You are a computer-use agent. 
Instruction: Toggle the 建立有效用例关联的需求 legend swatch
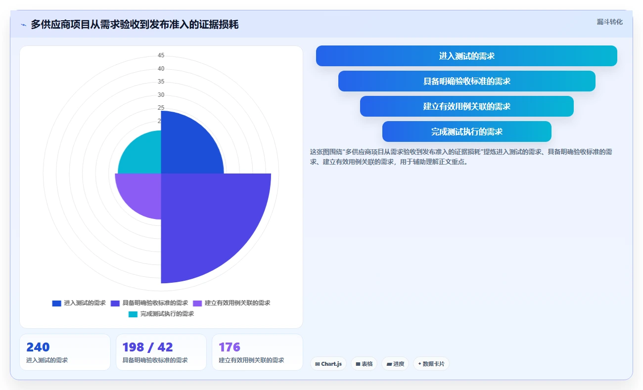point(197,303)
